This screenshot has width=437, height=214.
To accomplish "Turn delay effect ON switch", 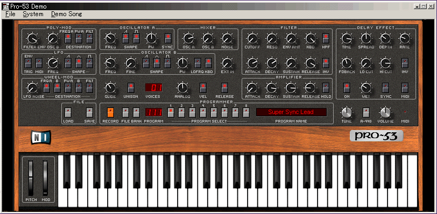I will coord(347,88).
